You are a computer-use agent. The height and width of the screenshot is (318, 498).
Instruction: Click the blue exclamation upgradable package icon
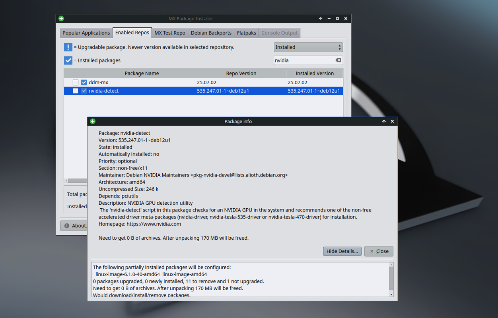click(x=68, y=47)
